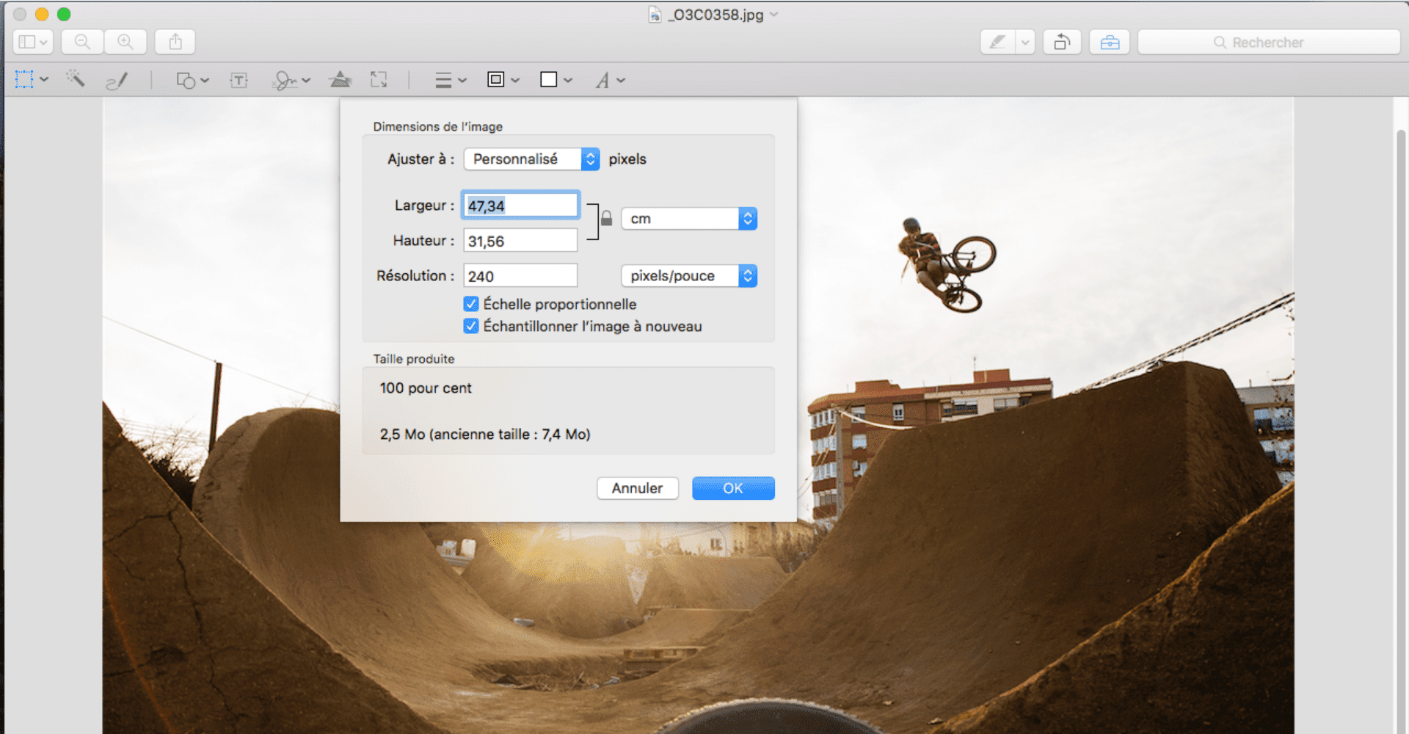This screenshot has height=734, width=1409.
Task: Uncheck Échelle proportionnelle checkbox
Action: (x=471, y=304)
